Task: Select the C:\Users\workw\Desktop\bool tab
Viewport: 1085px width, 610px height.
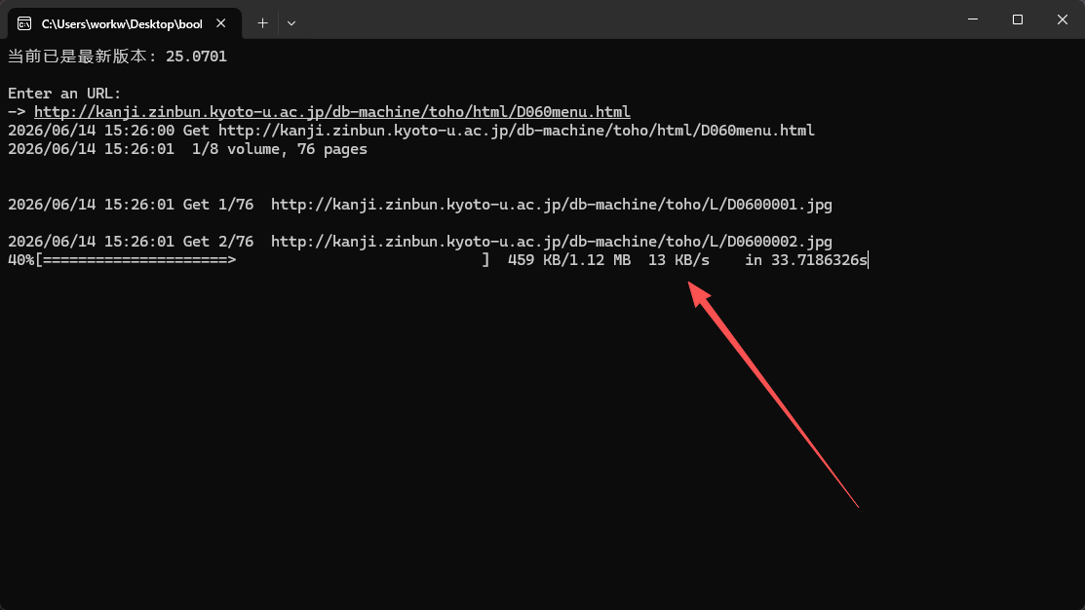Action: (125, 23)
